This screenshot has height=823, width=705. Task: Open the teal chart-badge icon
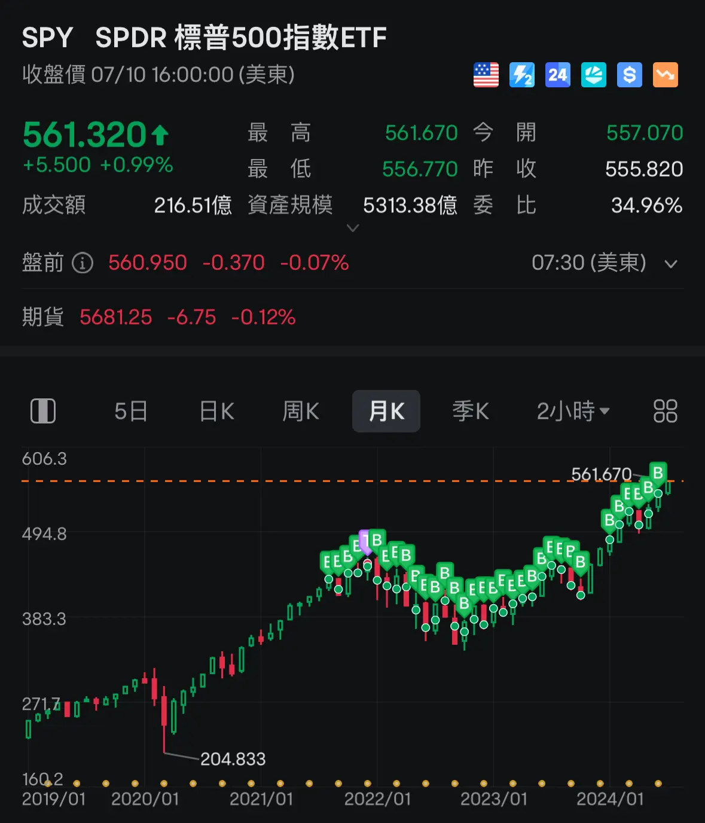[x=594, y=75]
